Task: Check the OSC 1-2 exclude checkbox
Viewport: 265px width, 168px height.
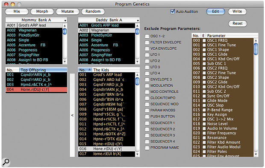Action: [x=147, y=36]
